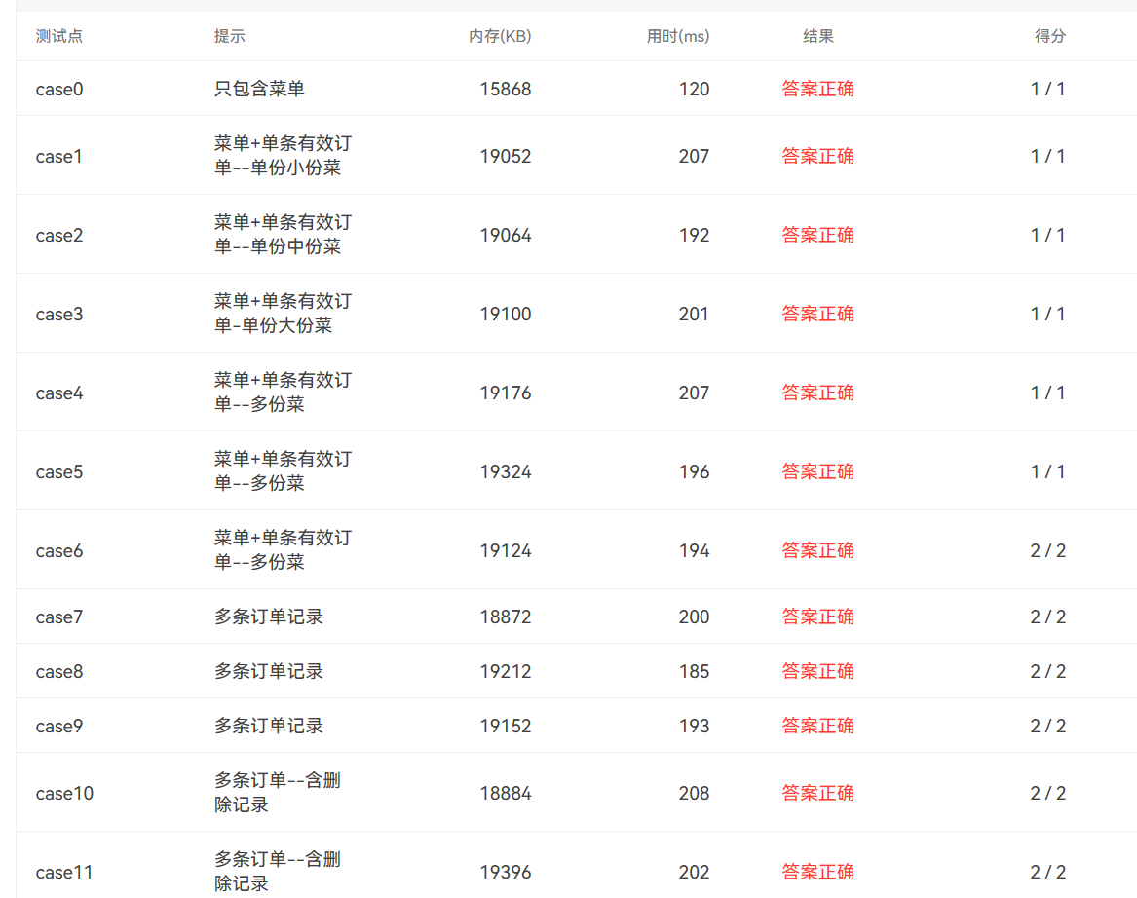Click the memory value 19396 for case11
The width and height of the screenshot is (1137, 898).
pyautogui.click(x=505, y=872)
